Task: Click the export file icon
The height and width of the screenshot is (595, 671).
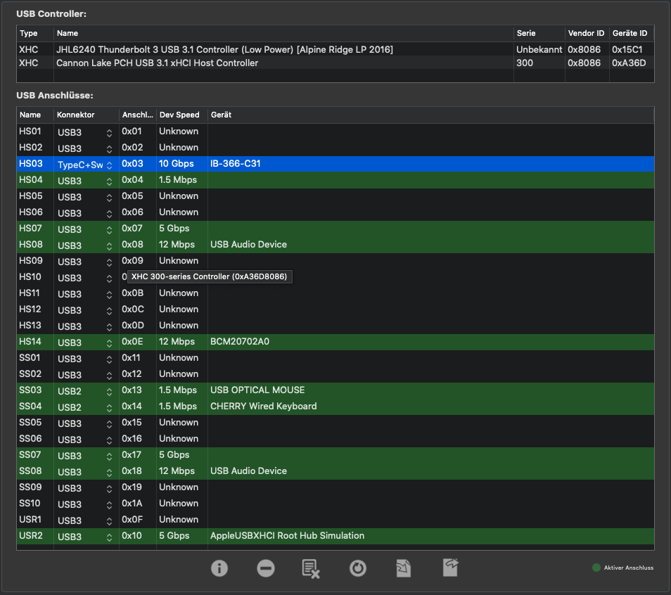Action: (x=450, y=568)
